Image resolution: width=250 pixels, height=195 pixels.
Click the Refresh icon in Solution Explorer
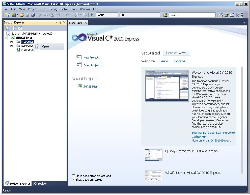(20, 28)
